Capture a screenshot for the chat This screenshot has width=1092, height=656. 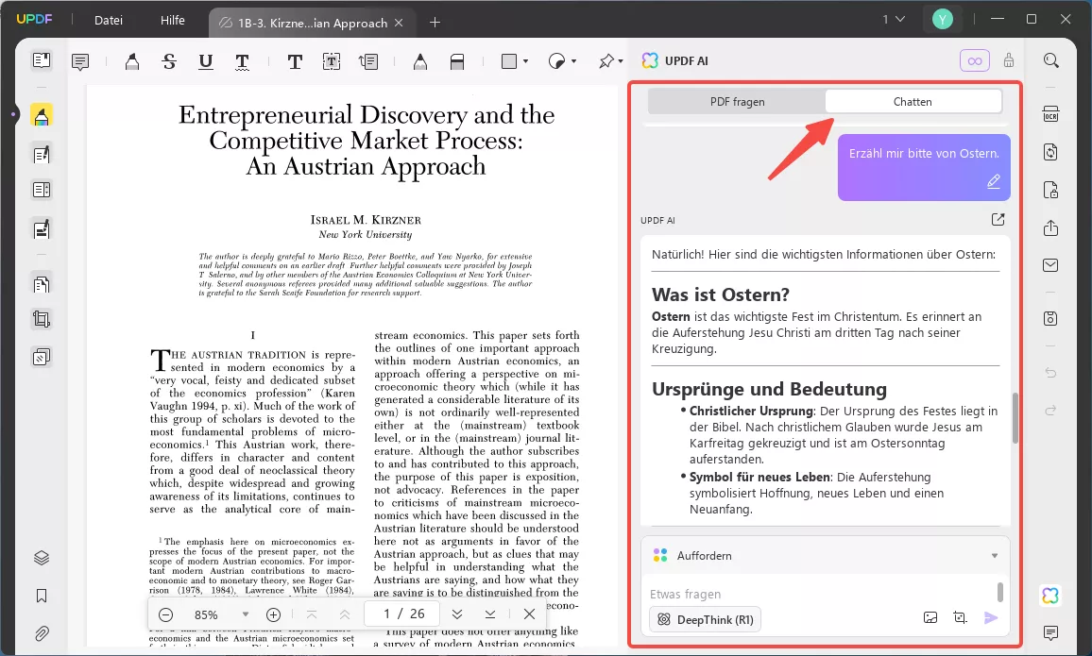coord(961,617)
